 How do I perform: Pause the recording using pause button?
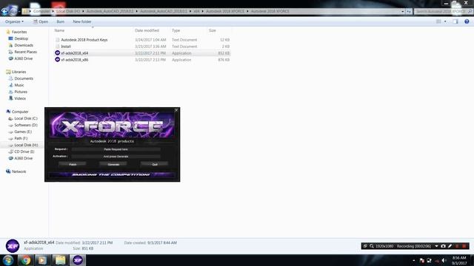click(x=457, y=246)
